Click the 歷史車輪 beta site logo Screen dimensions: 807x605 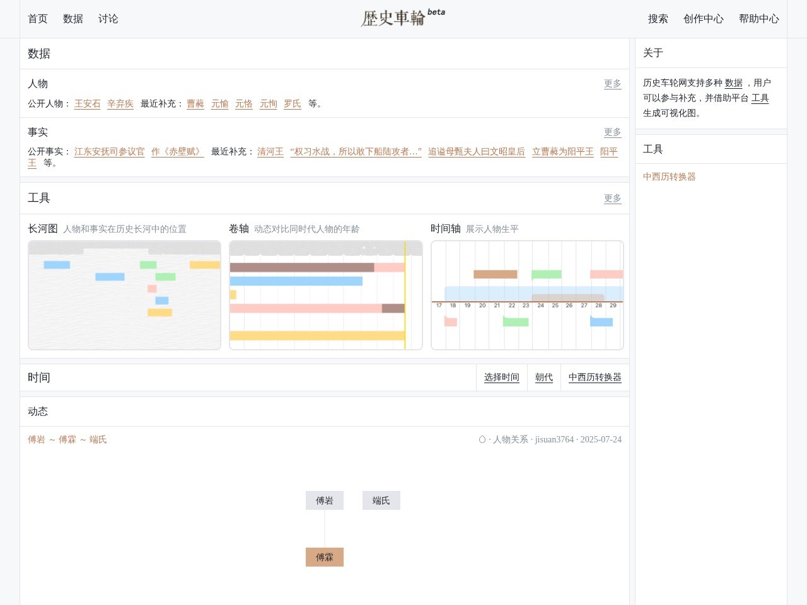click(403, 18)
